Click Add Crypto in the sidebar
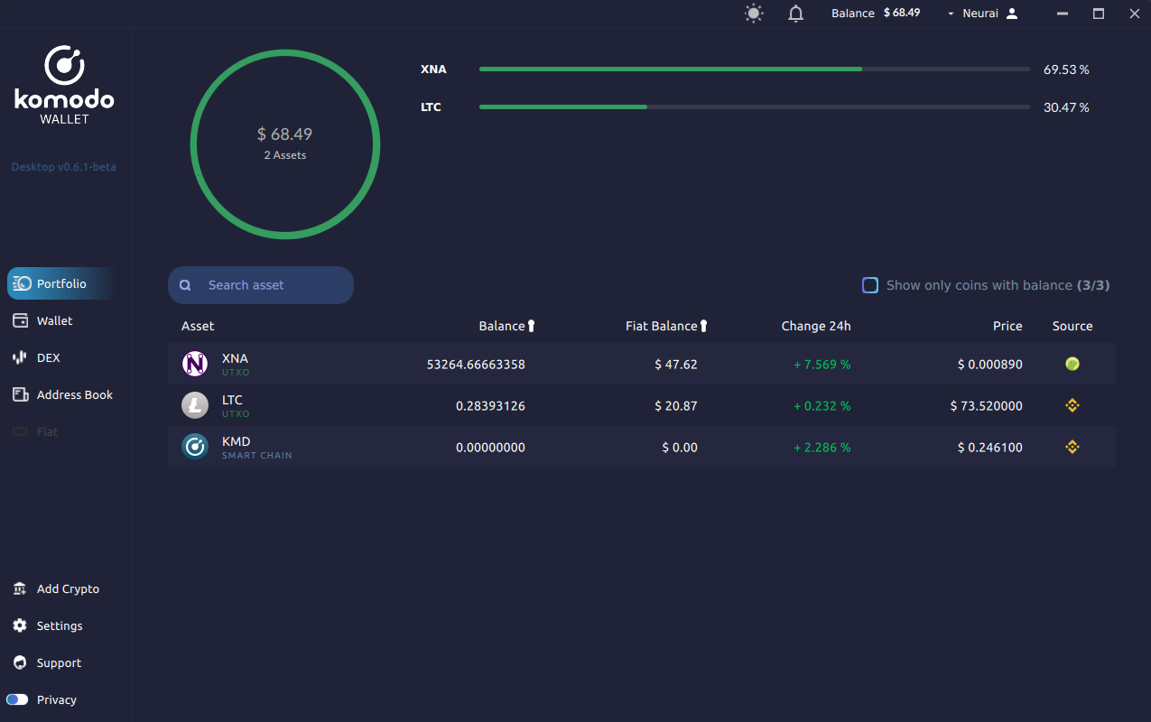Image resolution: width=1151 pixels, height=722 pixels. pyautogui.click(x=68, y=588)
